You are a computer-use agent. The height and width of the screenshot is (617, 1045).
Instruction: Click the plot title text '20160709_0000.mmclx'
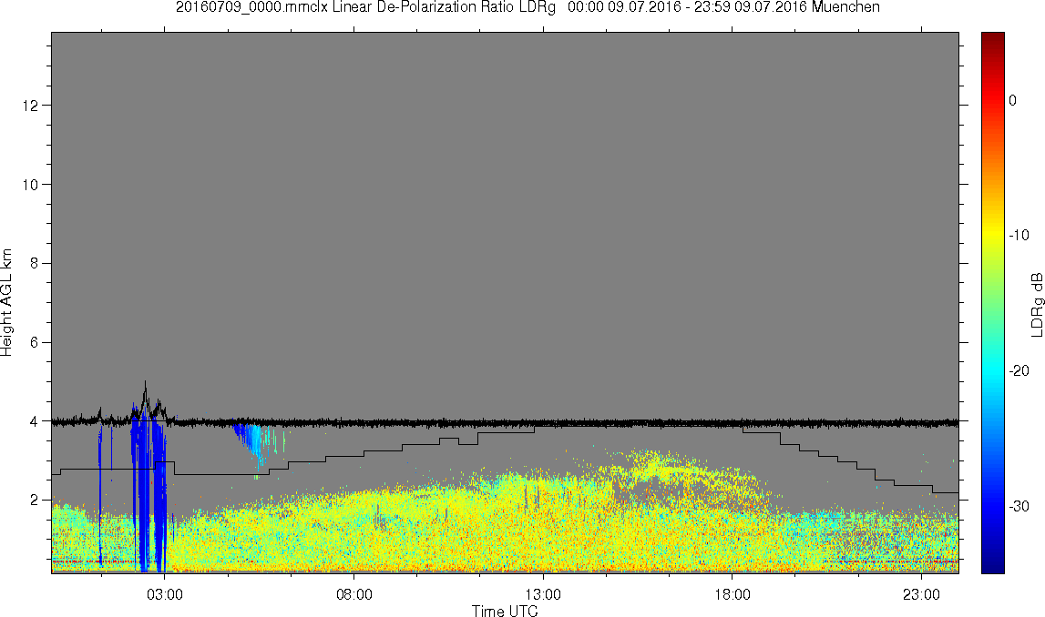click(251, 7)
